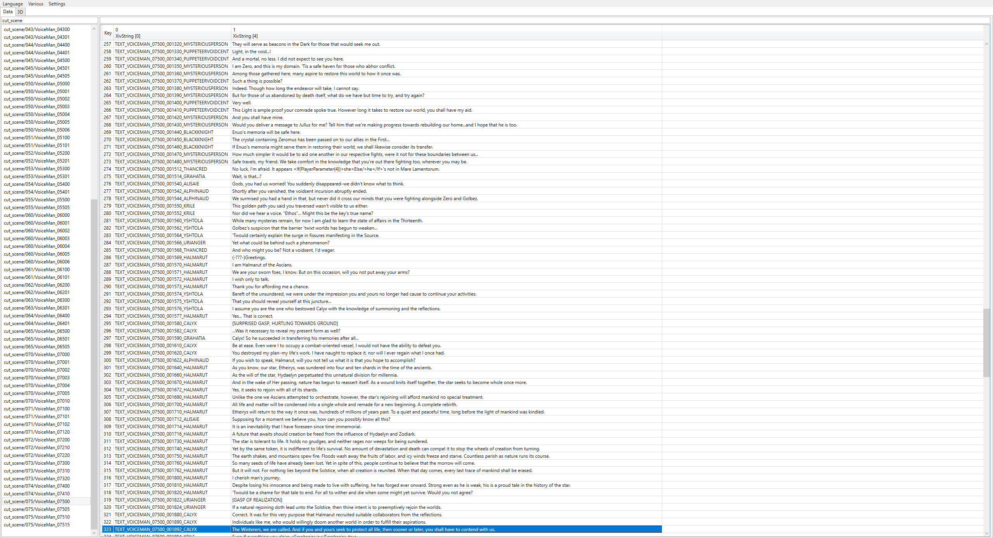The image size is (993, 538).
Task: Click the table's scroll up arrow
Action: click(x=986, y=44)
